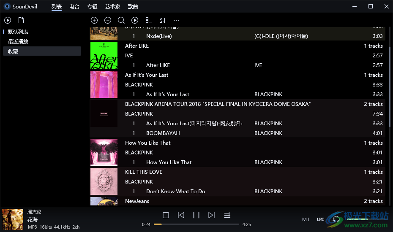The height and width of the screenshot is (232, 393).
Task: Click the toolbar play circle icon
Action: 135,20
